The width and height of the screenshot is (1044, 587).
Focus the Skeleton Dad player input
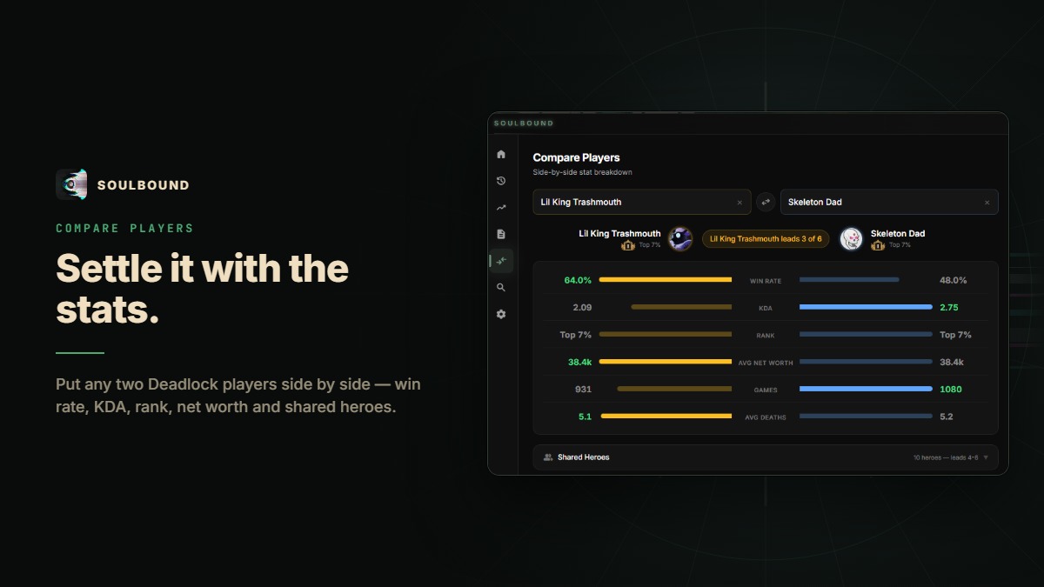[x=889, y=202]
